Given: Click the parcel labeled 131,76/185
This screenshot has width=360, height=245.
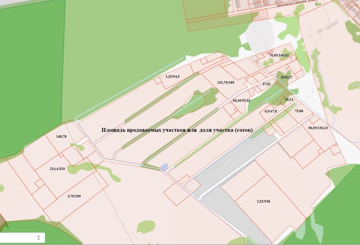Looking at the screenshot, I should [226, 83].
